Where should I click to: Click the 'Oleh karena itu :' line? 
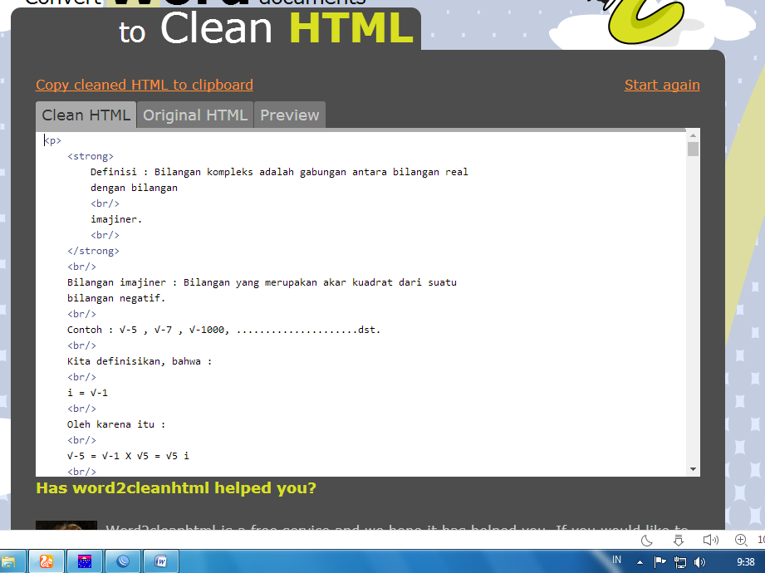coord(116,424)
